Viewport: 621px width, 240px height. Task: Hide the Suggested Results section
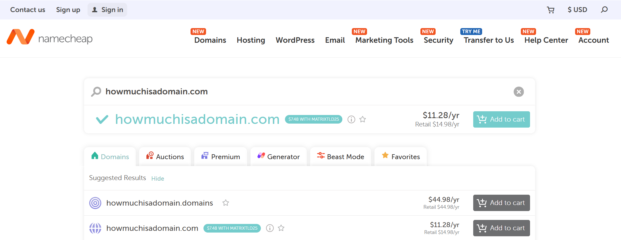pos(158,178)
